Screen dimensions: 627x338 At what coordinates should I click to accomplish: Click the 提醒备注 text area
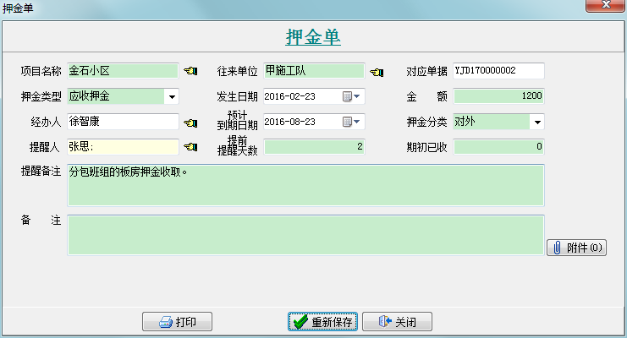[x=306, y=185]
